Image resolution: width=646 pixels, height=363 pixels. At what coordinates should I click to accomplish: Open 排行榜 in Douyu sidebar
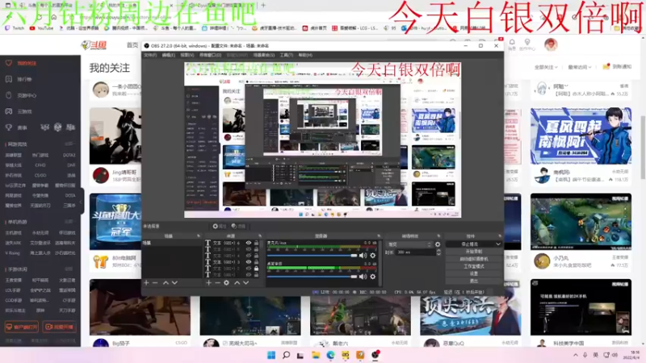[24, 79]
